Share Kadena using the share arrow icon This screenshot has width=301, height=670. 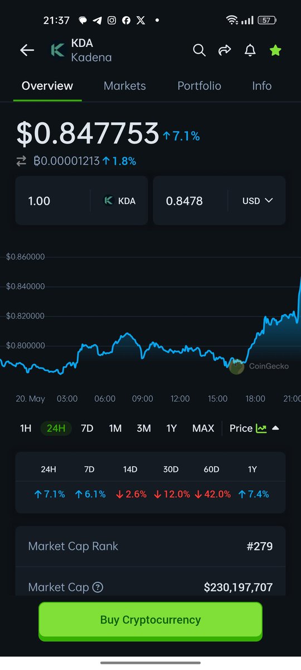(x=225, y=50)
